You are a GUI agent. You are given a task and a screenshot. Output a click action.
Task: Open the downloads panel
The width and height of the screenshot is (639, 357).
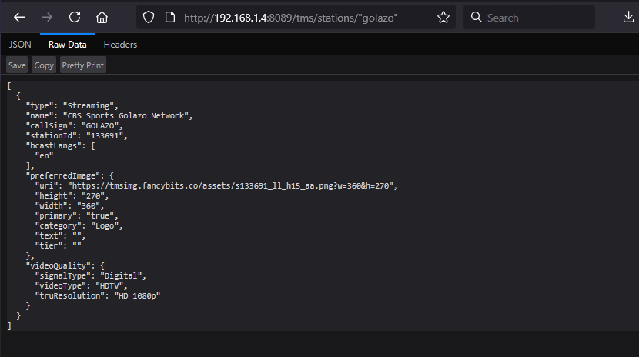621,17
